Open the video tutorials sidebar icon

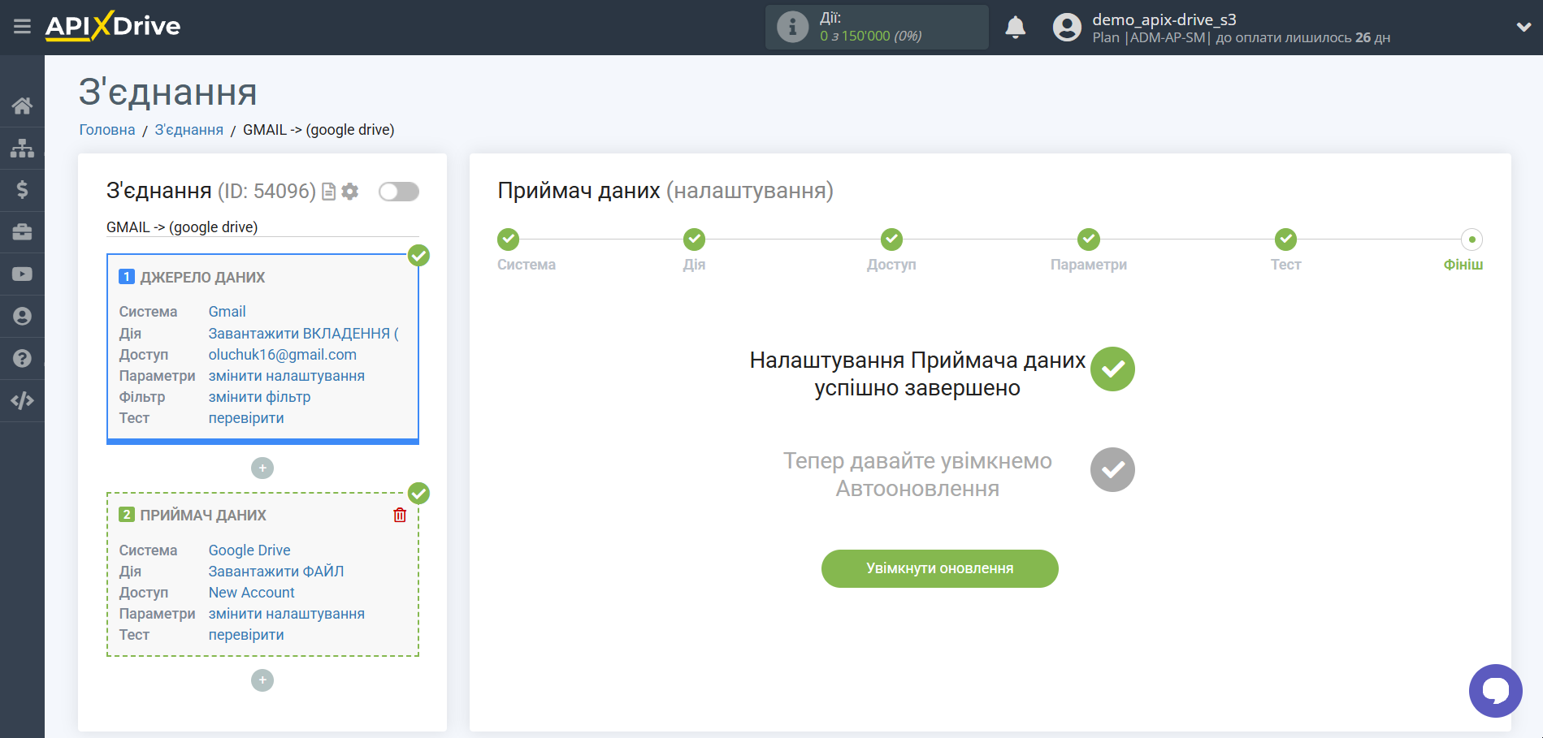click(22, 274)
